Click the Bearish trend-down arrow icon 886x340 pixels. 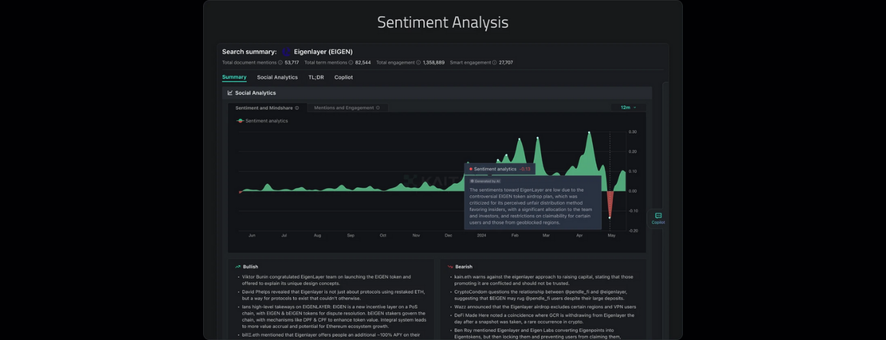pyautogui.click(x=450, y=267)
